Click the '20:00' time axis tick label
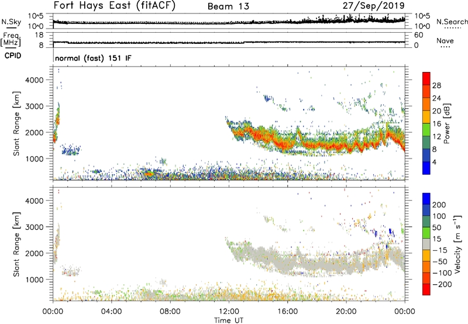Image resolution: width=468 pixels, height=324 pixels. pos(346,312)
